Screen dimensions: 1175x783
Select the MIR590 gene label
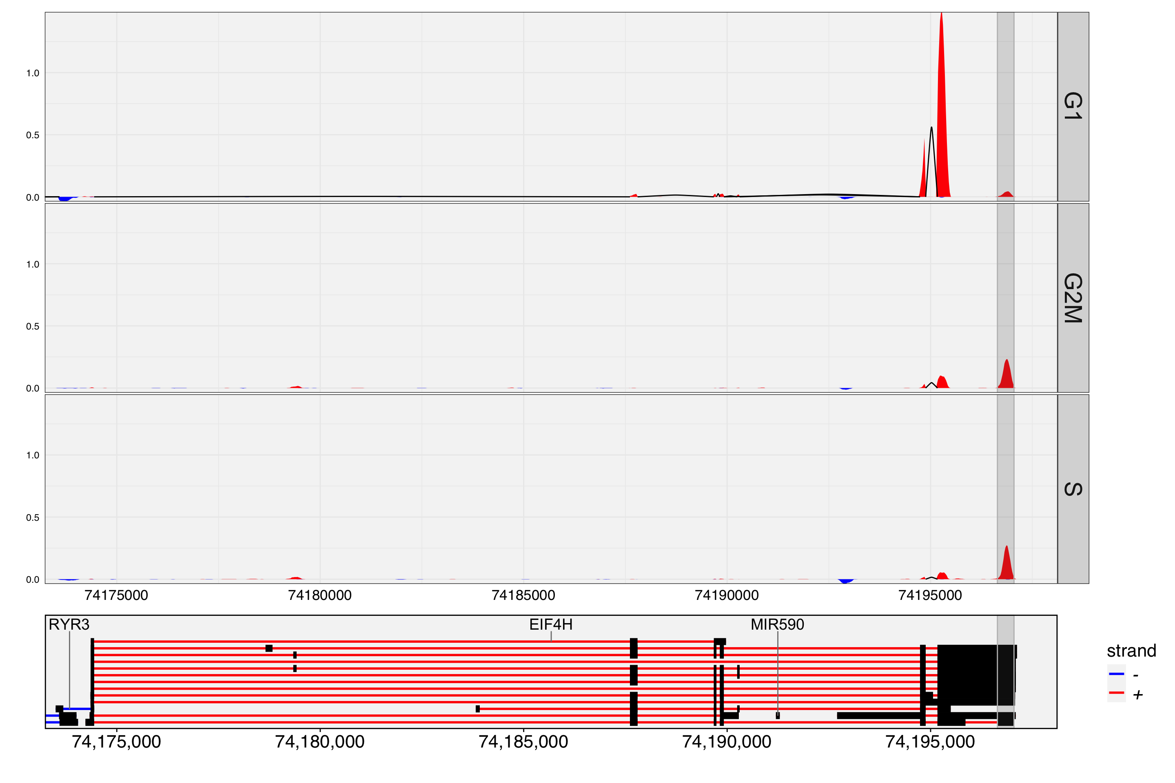tap(777, 624)
